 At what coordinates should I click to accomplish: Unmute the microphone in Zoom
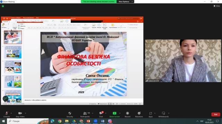coord(7,114)
